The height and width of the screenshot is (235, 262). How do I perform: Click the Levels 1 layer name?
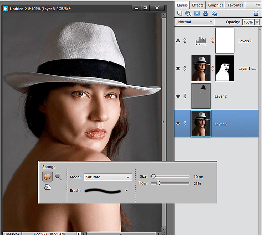point(245,41)
